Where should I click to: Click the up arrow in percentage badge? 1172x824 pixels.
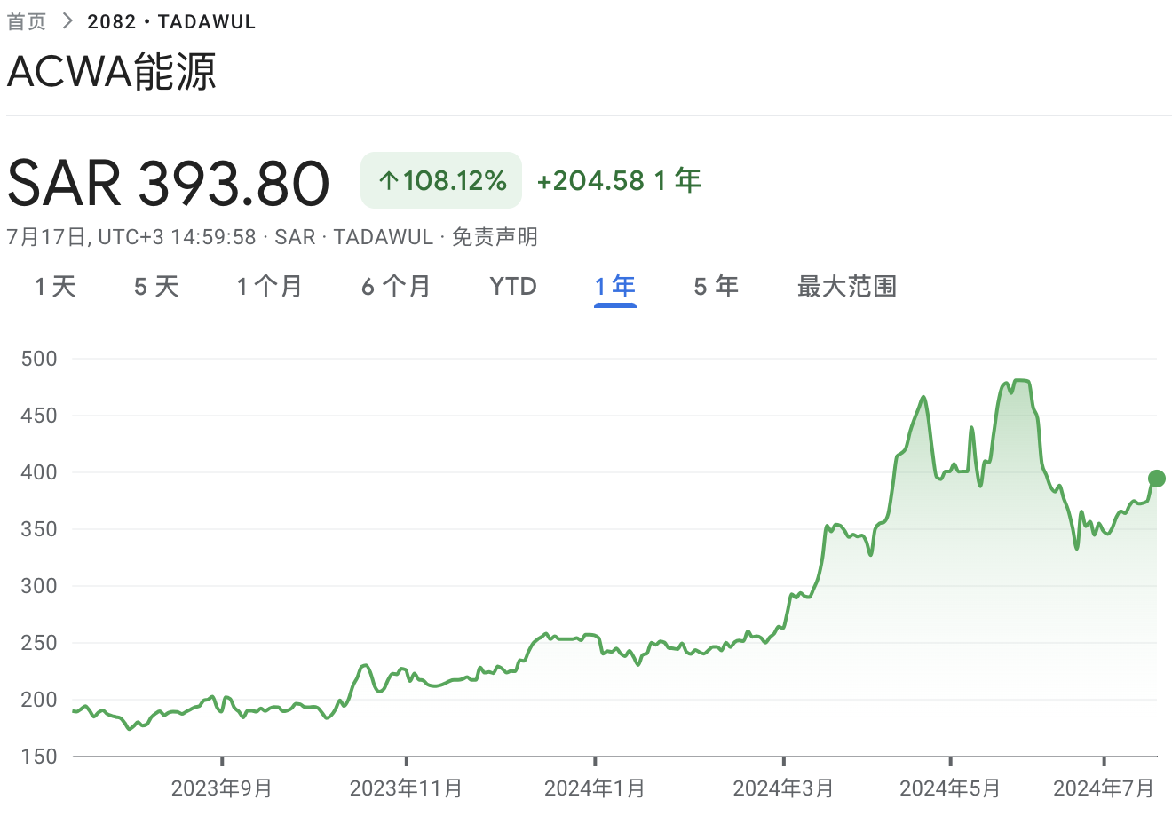(x=388, y=181)
